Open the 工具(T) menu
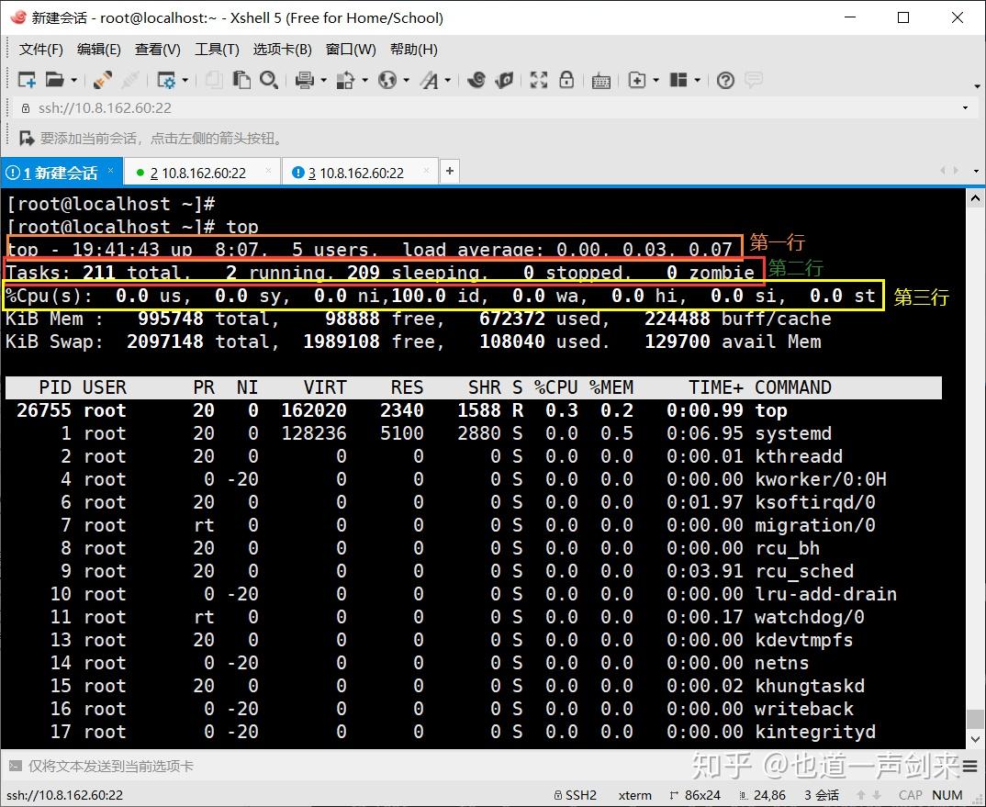 click(217, 50)
